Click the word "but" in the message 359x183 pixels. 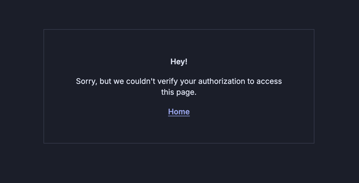click(106, 81)
